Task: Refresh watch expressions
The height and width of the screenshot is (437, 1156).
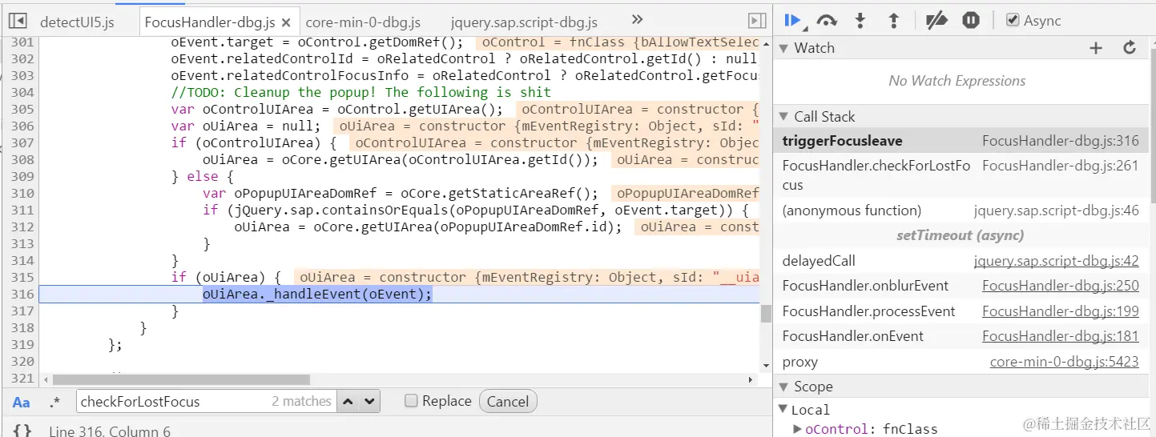Action: (1130, 48)
